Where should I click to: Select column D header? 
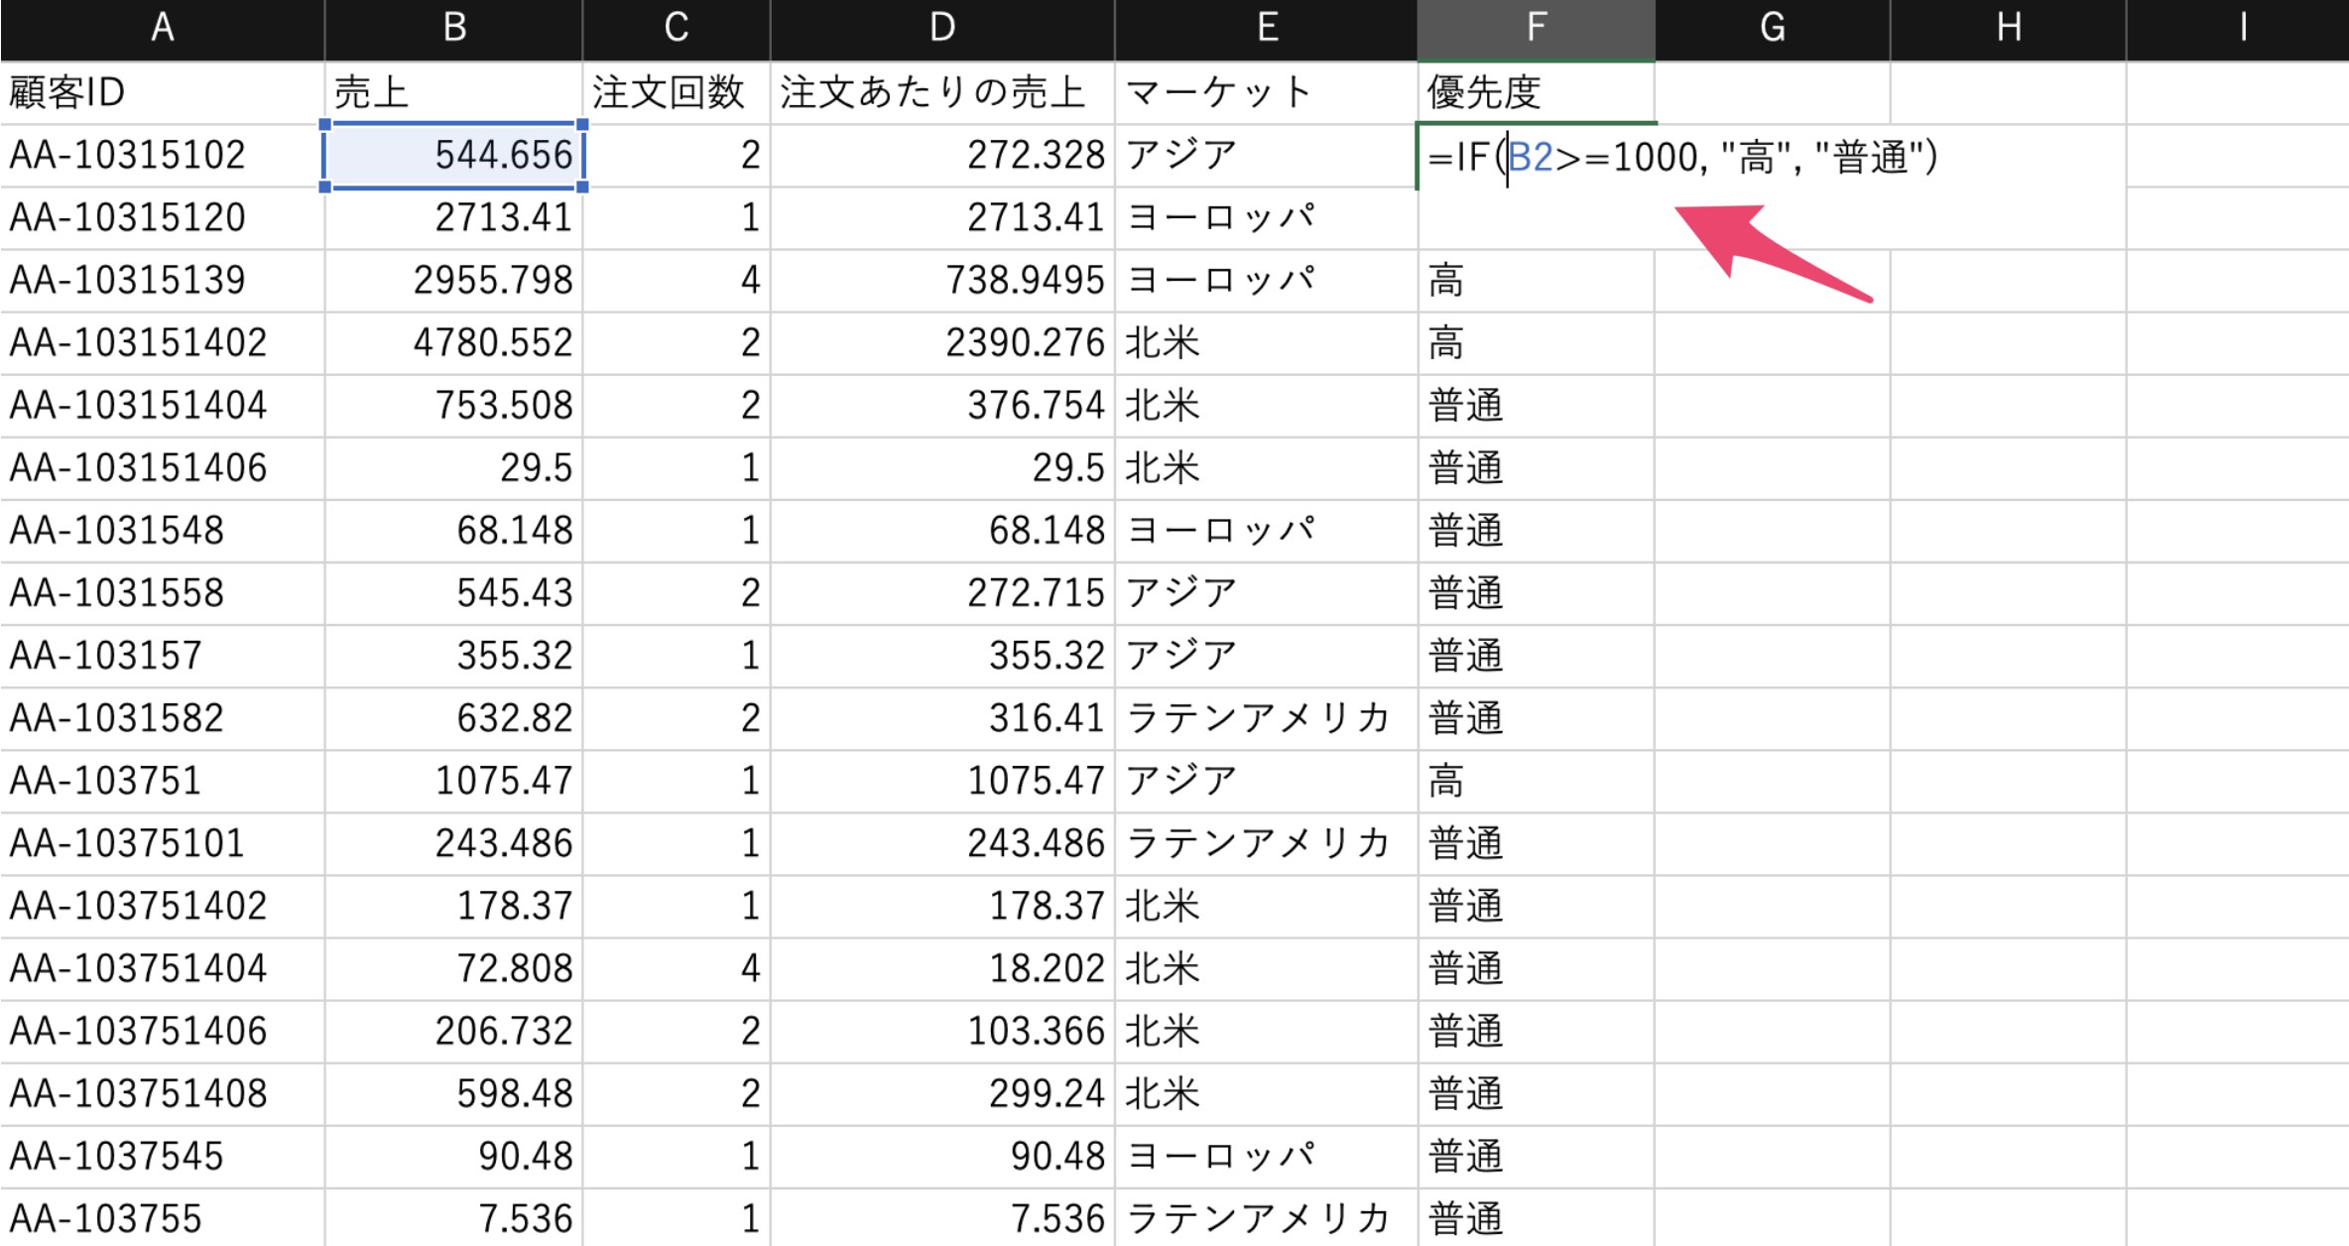942,29
